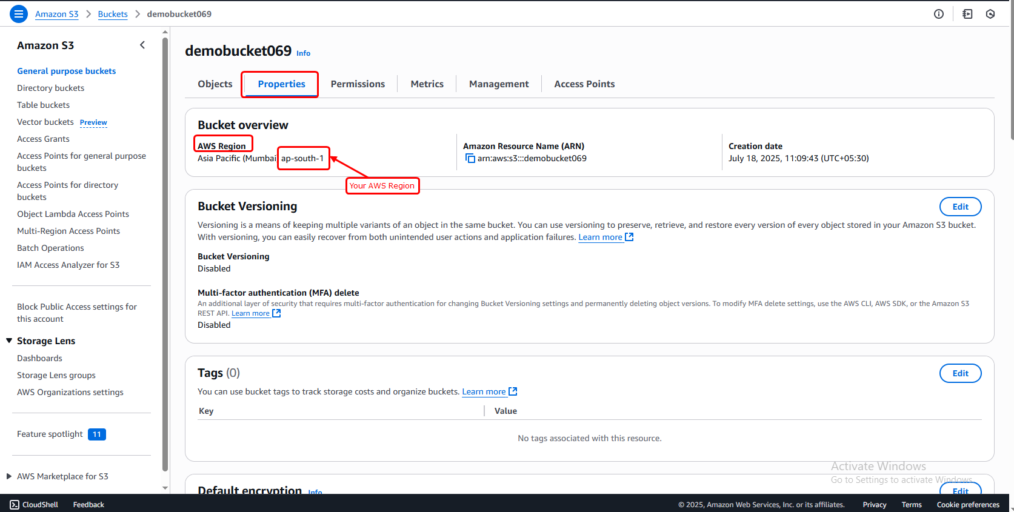Click Feedback in the footer
The width and height of the screenshot is (1014, 512).
88,504
